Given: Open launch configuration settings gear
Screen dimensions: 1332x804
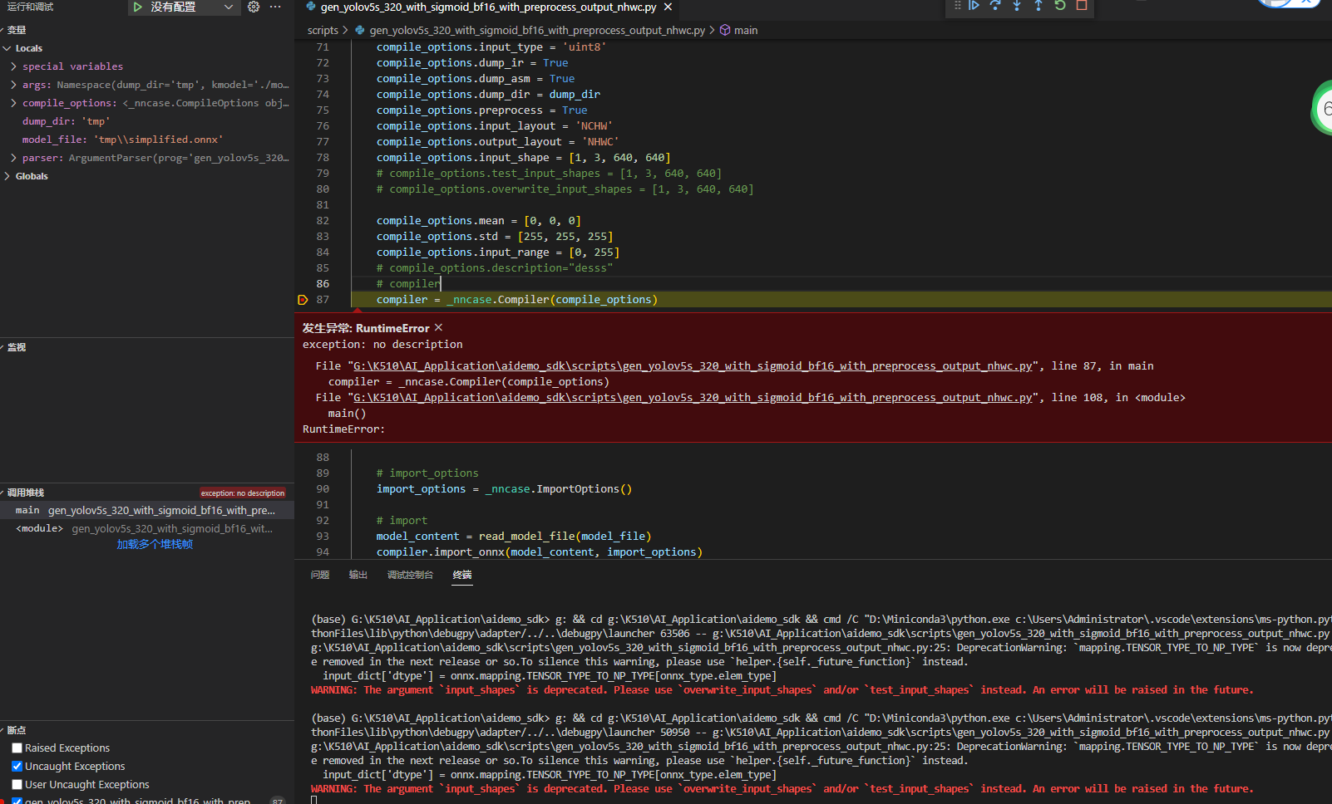Looking at the screenshot, I should point(254,7).
